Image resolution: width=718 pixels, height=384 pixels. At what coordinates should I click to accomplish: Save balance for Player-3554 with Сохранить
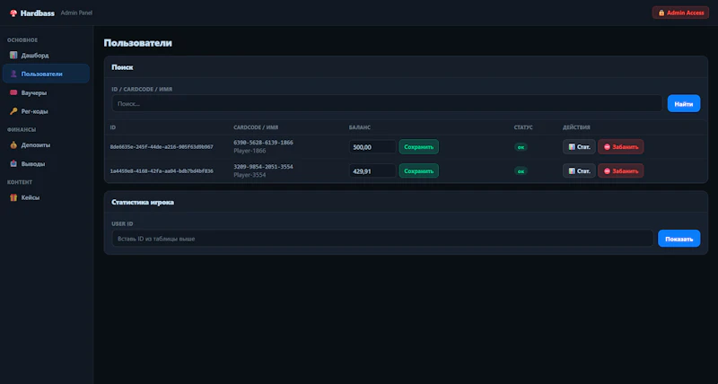[418, 170]
